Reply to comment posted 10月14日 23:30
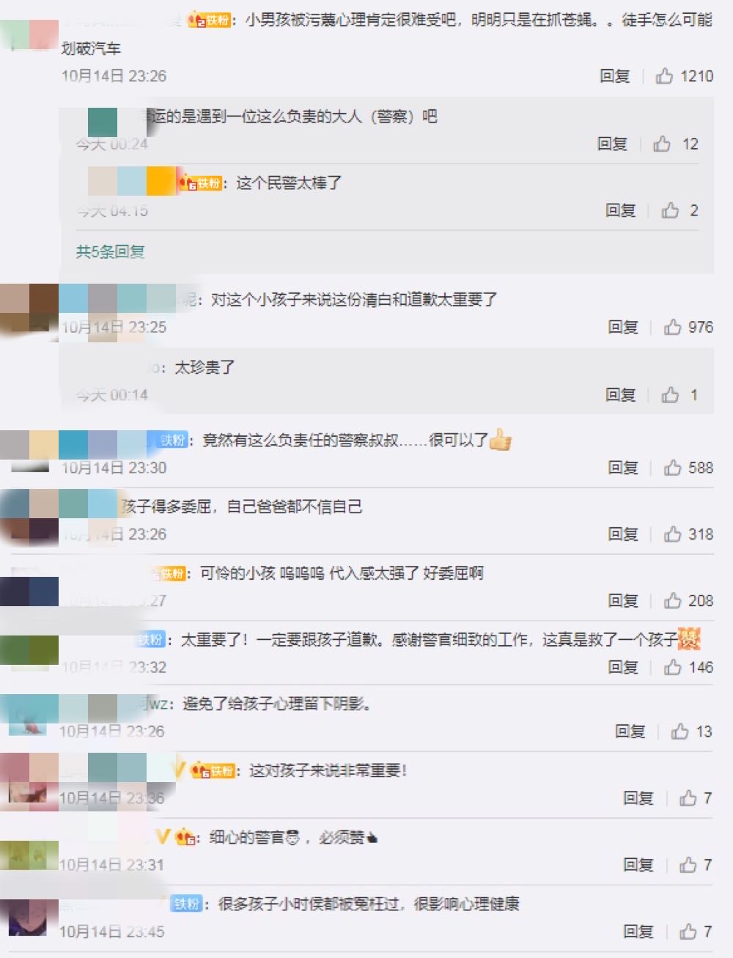Viewport: 733px width, 958px height. click(622, 468)
